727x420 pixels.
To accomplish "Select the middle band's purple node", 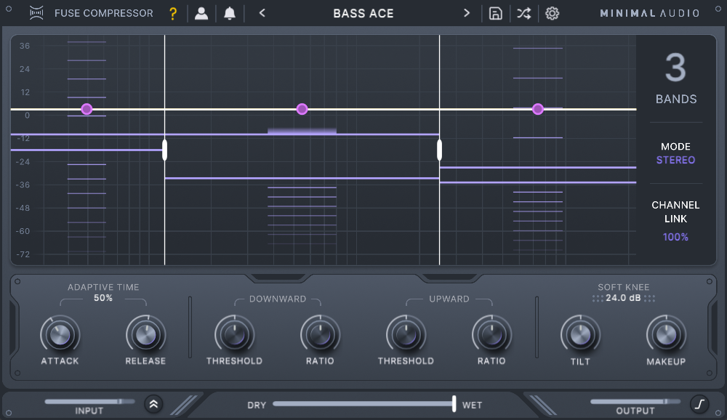I will pyautogui.click(x=302, y=109).
